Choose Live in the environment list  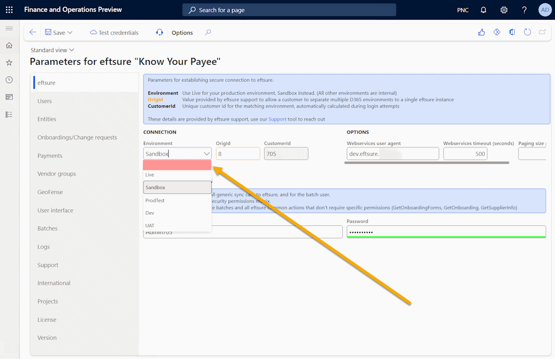(177, 175)
